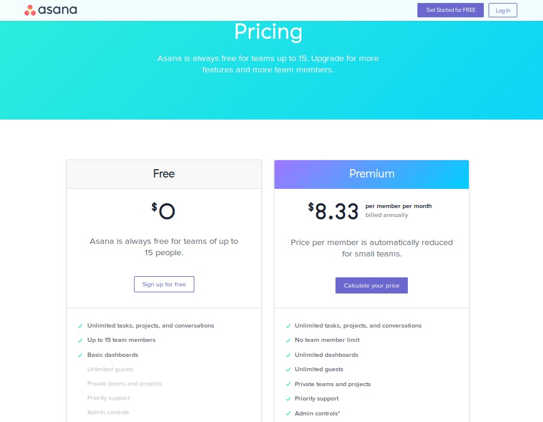543x422 pixels.
Task: Select the Premium plan header
Action: [371, 174]
